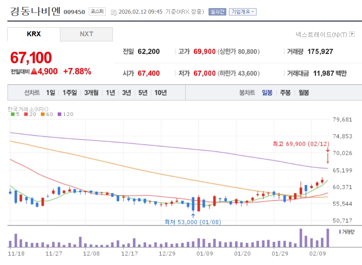Click the low price value 67,000
This screenshot has width=362, height=265.
pos(204,73)
